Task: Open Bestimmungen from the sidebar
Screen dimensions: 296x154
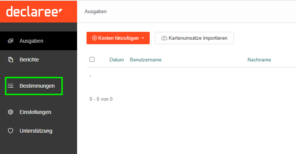Action: (x=37, y=86)
